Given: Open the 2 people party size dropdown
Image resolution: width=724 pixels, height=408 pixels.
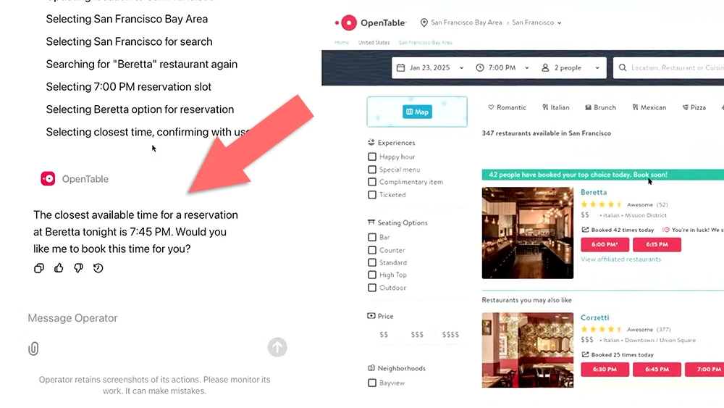Looking at the screenshot, I should (571, 68).
